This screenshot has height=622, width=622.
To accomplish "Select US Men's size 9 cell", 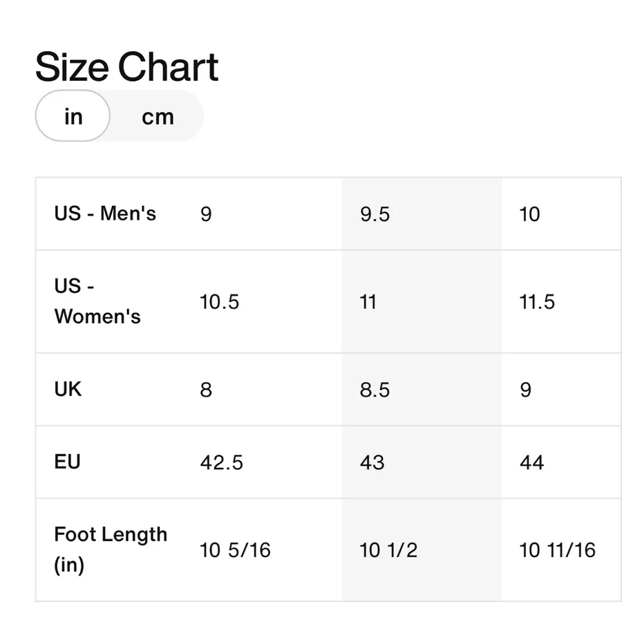I will [262, 214].
